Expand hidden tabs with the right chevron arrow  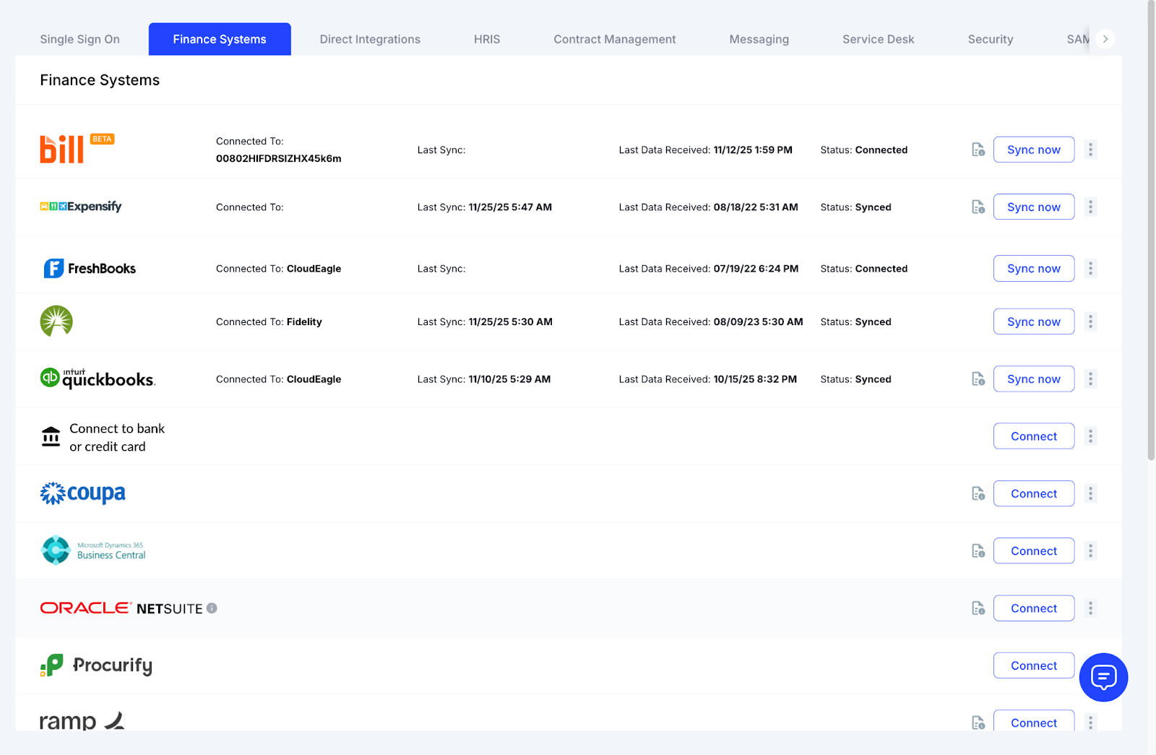(1104, 39)
